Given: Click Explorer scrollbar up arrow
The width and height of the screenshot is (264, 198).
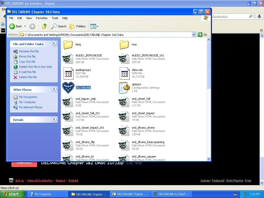Looking at the screenshot, I should point(209,40).
